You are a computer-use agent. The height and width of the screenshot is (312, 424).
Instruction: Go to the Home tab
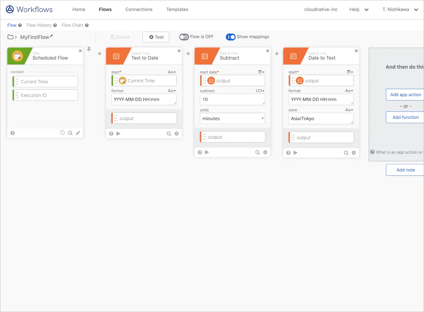79,10
